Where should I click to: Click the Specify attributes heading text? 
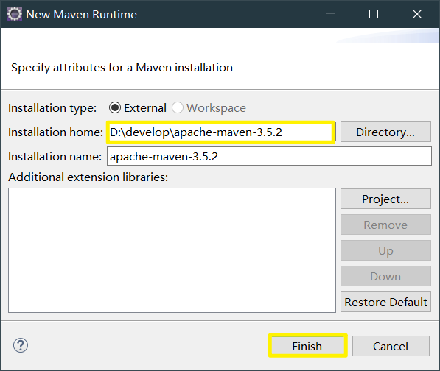tap(122, 68)
